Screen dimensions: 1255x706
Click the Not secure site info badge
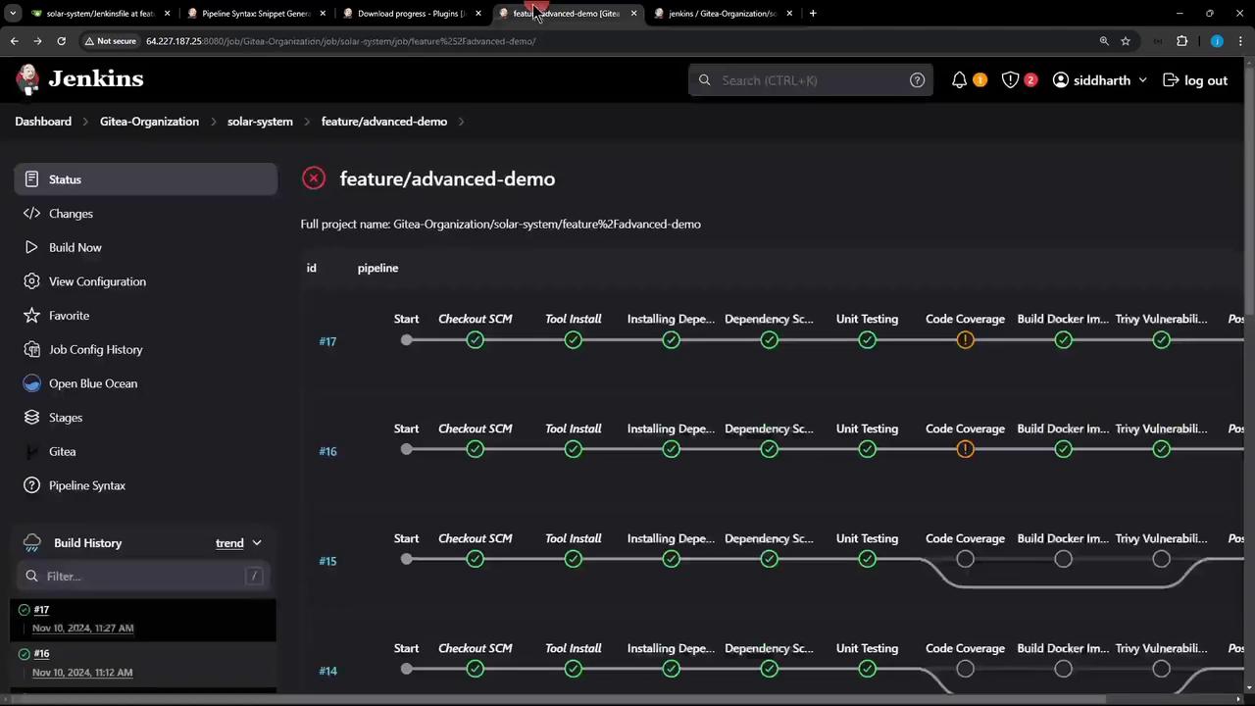(x=110, y=41)
